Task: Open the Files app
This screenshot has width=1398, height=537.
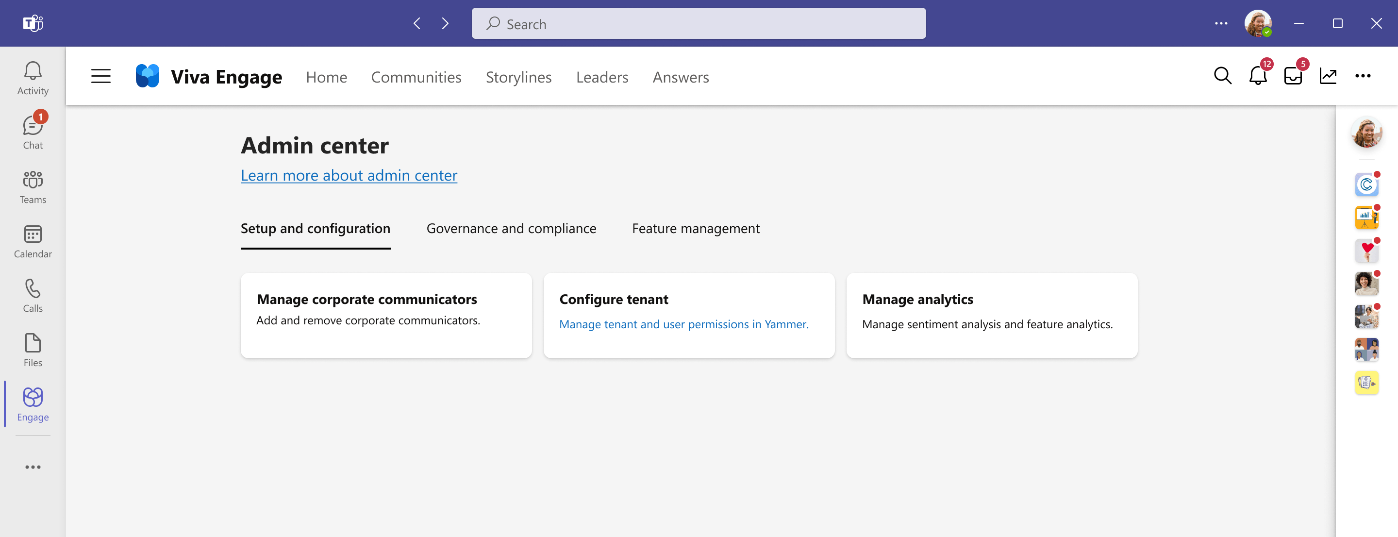Action: pyautogui.click(x=33, y=349)
